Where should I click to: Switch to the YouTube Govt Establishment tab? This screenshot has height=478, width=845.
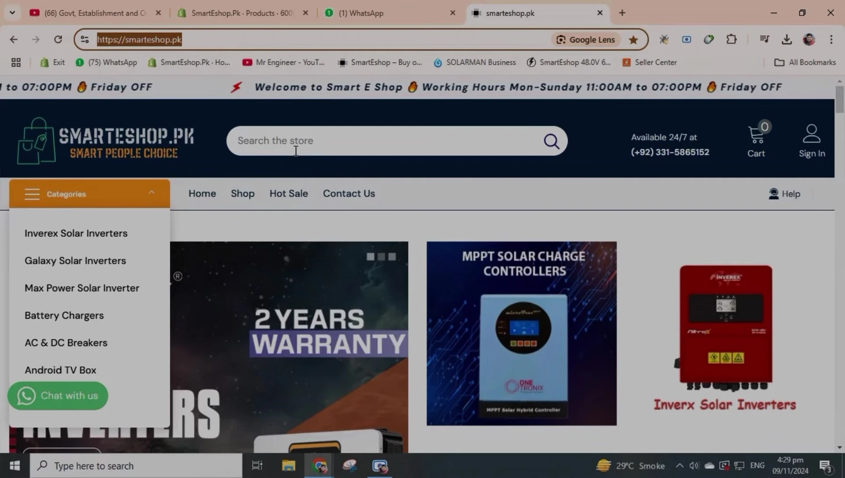[x=88, y=13]
